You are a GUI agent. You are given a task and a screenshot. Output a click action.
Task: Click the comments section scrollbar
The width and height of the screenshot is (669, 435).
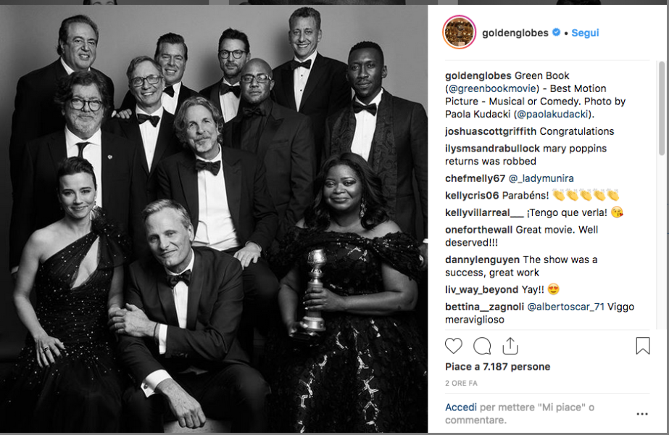[x=661, y=109]
